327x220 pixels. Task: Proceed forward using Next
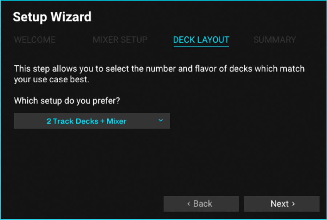(x=282, y=204)
